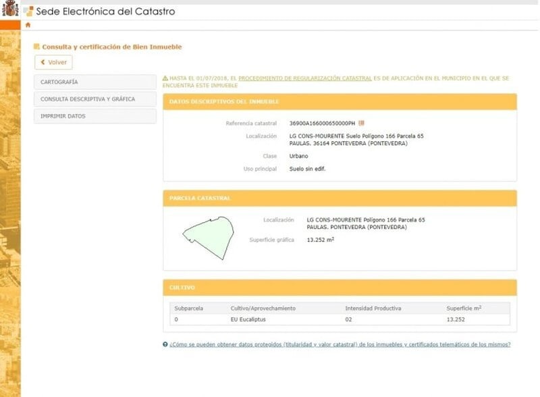Click the back arrow icon inside Volver button
Image resolution: width=540 pixels, height=397 pixels.
coord(42,62)
